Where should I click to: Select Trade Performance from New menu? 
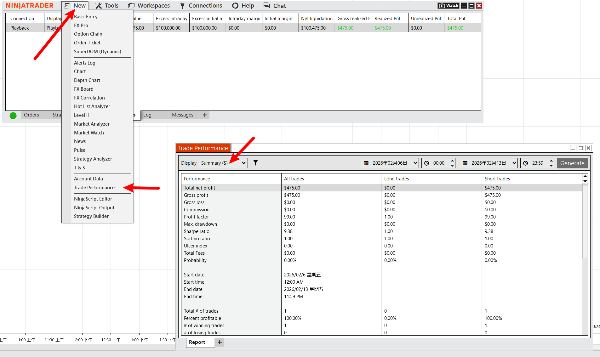94,188
